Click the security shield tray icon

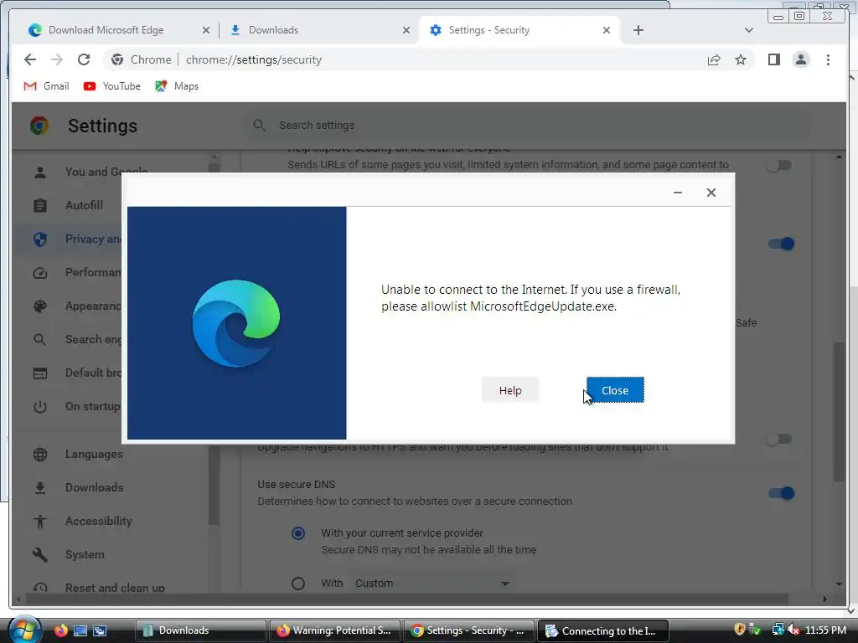click(739, 630)
